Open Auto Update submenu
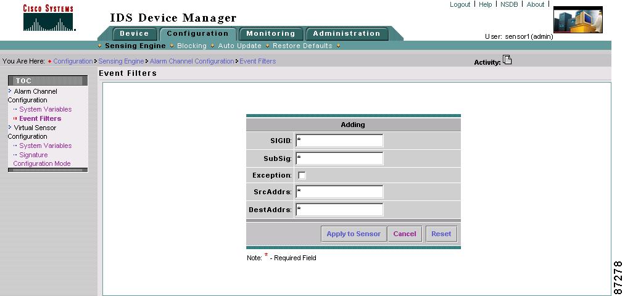This screenshot has width=625, height=296. tap(239, 46)
